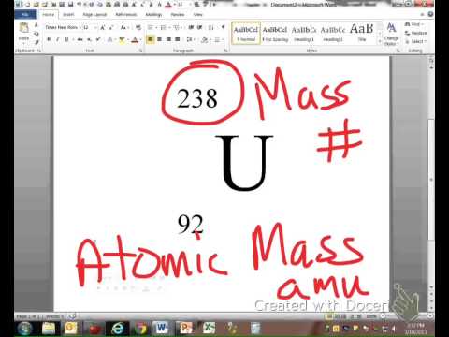Open the Clipboard pane launcher

point(39,51)
